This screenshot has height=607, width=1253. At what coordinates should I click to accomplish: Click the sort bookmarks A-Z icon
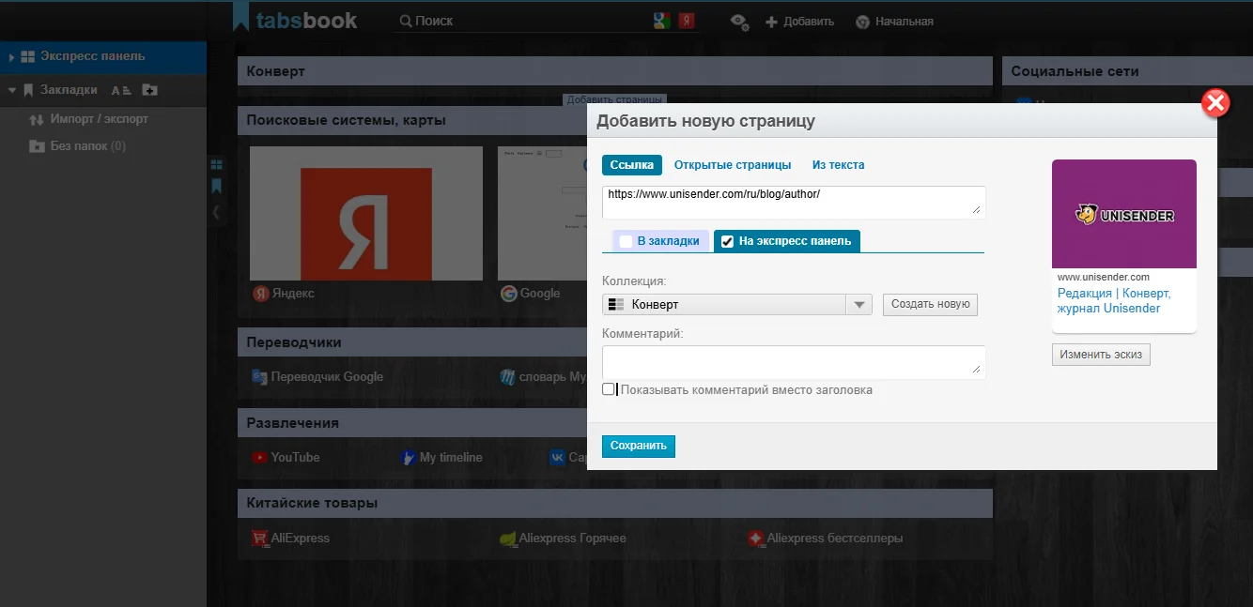pos(121,91)
